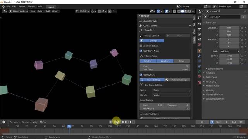The height and width of the screenshot is (139, 248).
Task: Enable the Selection Options checkbox
Action: coord(141,46)
